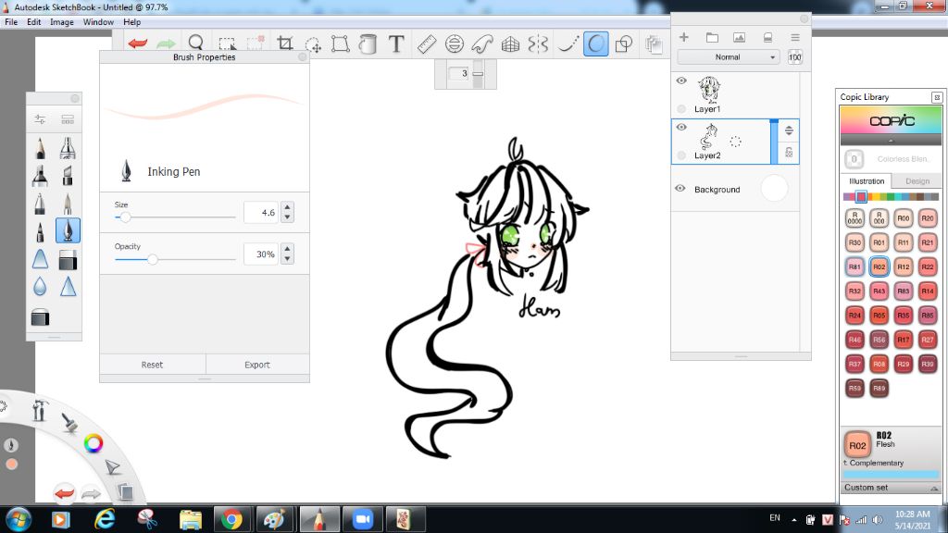Screen dimensions: 948x533
Task: Toggle the Symmetry tool
Action: pyautogui.click(x=538, y=44)
